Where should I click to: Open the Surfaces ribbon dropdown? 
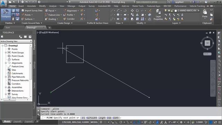tap(28, 19)
